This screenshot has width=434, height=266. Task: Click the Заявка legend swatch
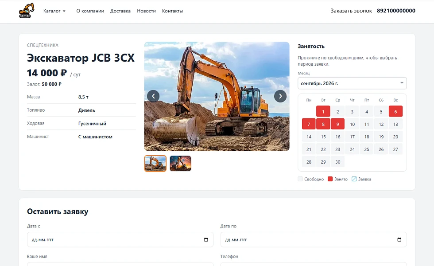pyautogui.click(x=354, y=179)
